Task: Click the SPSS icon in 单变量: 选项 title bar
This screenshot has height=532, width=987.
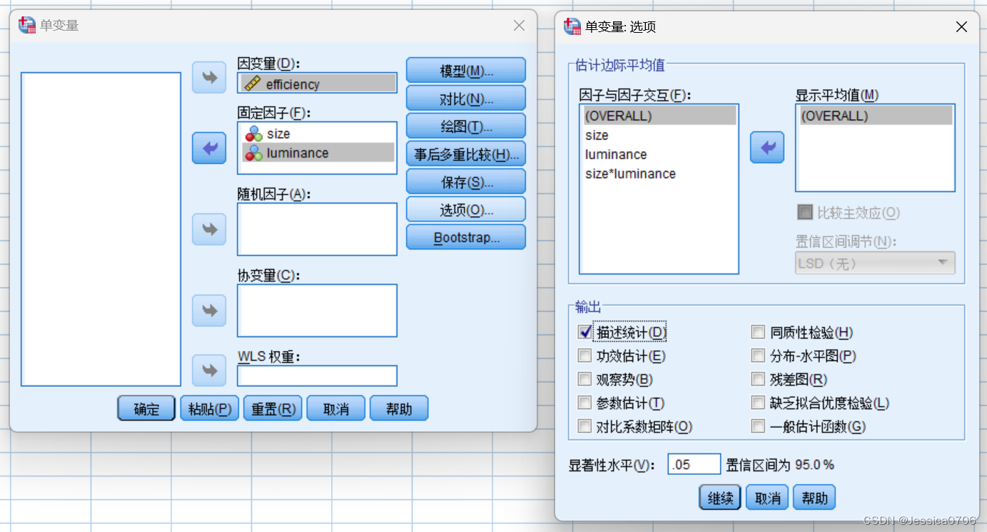Action: 572,26
